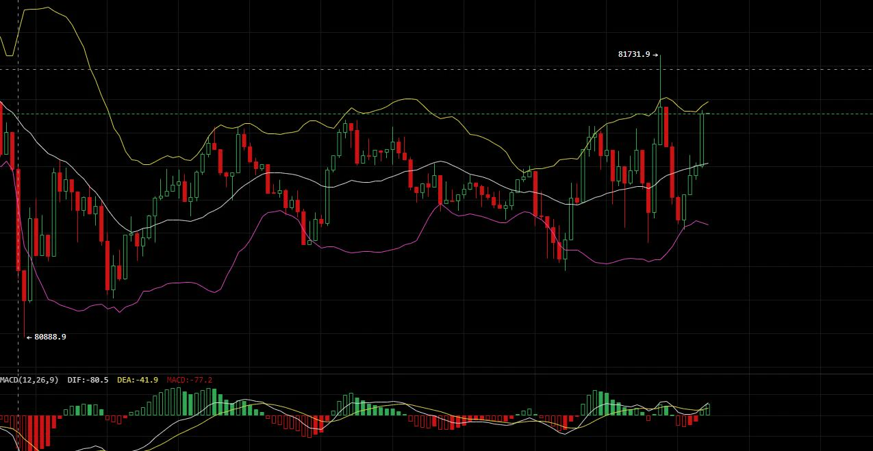Click the top of the 81731.9 wick
The width and height of the screenshot is (873, 451).
(661, 56)
